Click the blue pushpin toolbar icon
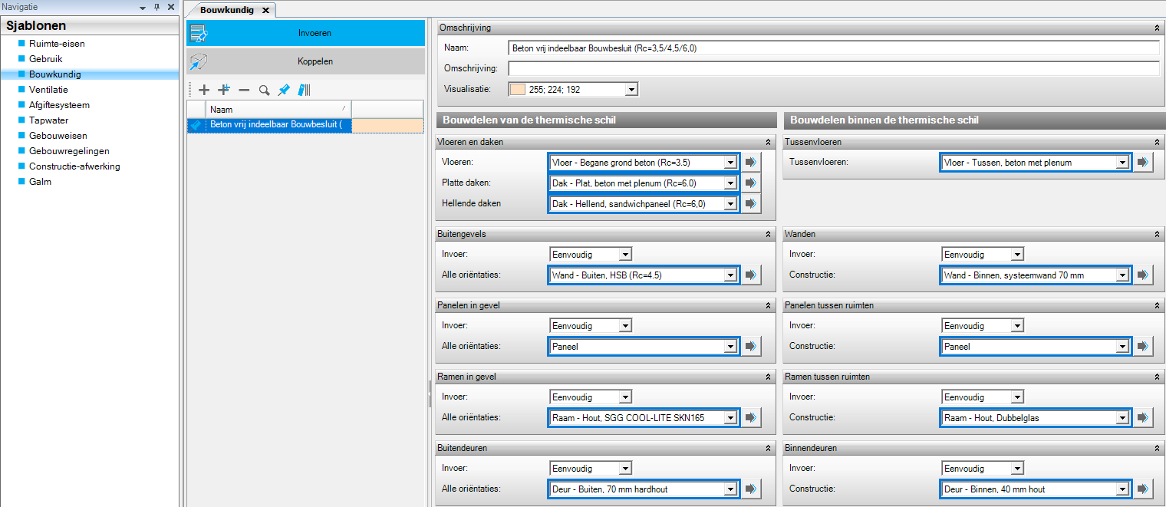Screen dimensions: 1166x507 284,90
